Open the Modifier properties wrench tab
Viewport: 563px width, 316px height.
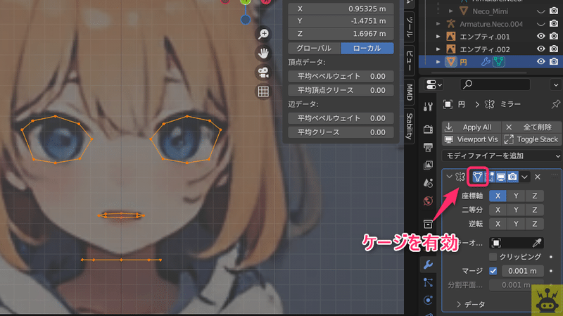tap(428, 265)
